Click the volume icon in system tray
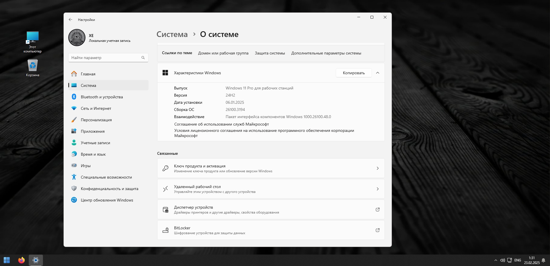The width and height of the screenshot is (550, 266). click(502, 260)
